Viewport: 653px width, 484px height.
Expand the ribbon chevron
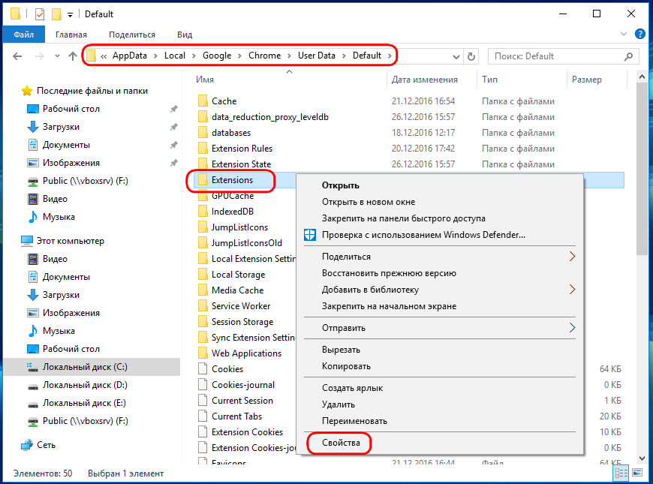coord(624,35)
